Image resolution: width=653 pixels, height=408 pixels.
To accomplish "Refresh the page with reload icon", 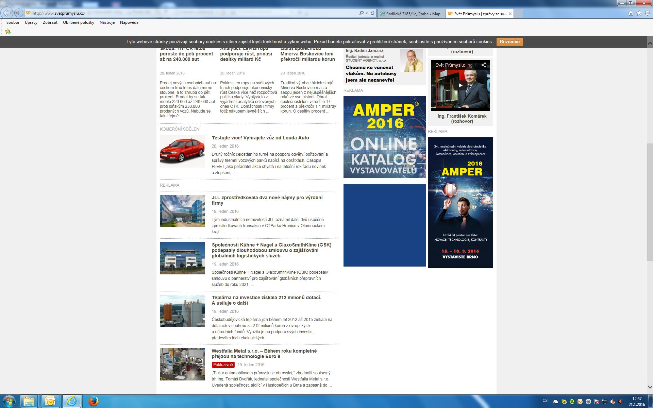I will 372,13.
